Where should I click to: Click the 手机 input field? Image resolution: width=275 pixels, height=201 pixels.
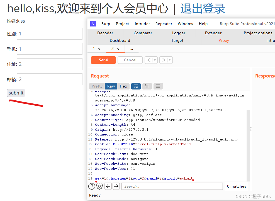50,49
